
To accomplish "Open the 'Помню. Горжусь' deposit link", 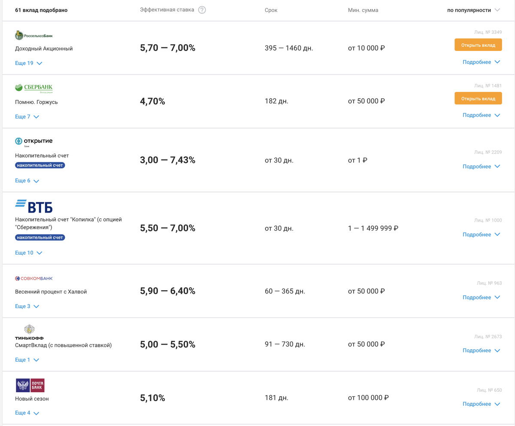I will click(36, 102).
